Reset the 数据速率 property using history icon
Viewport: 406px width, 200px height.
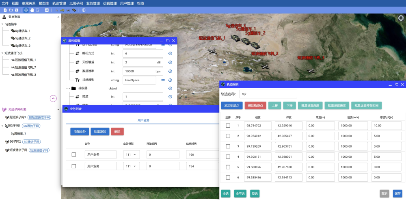click(x=171, y=71)
